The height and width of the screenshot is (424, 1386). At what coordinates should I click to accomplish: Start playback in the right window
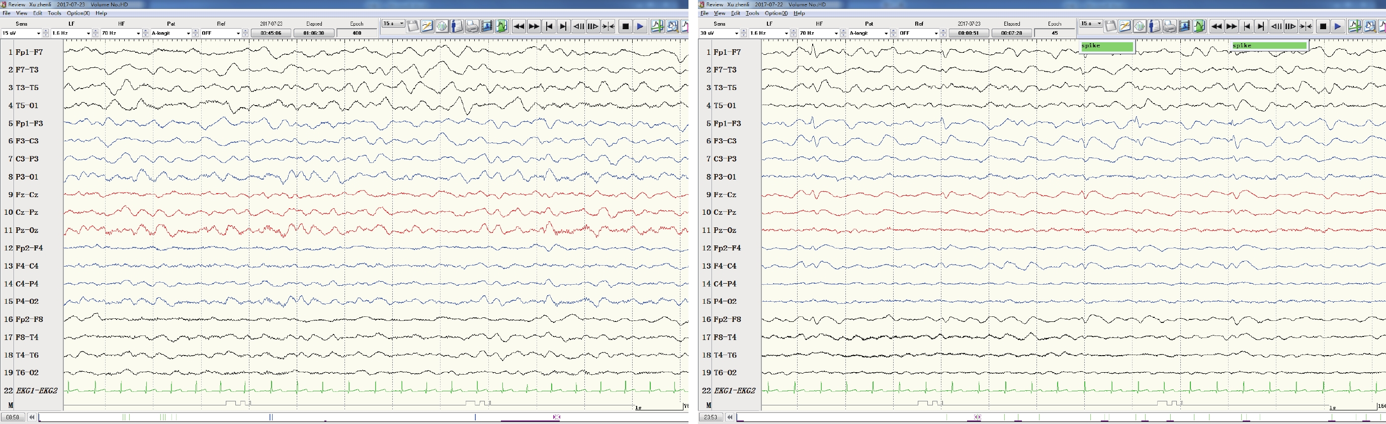pos(1338,26)
